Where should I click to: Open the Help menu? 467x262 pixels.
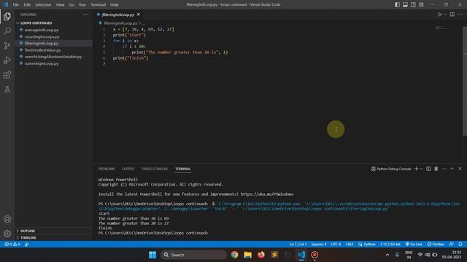(x=115, y=5)
